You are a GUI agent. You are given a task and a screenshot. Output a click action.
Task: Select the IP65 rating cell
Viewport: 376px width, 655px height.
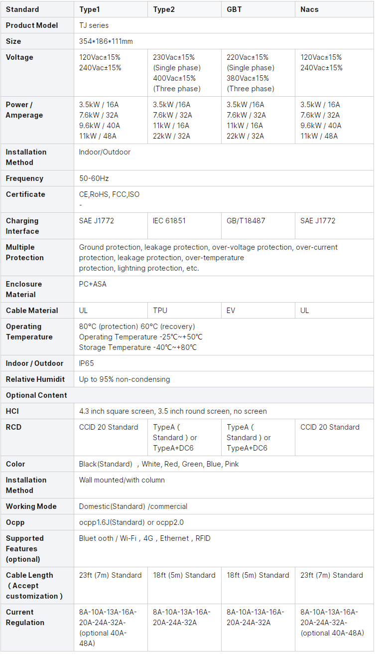[87, 363]
